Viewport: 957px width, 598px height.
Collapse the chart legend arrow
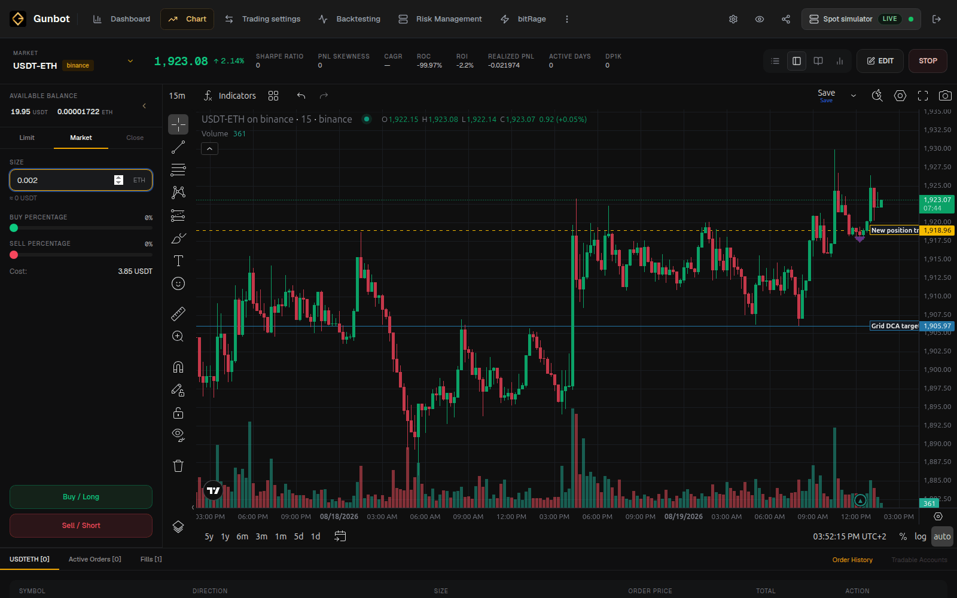coord(209,149)
